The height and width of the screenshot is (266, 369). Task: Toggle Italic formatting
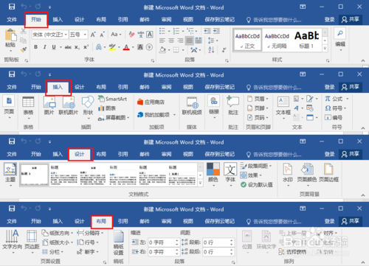tap(45, 47)
